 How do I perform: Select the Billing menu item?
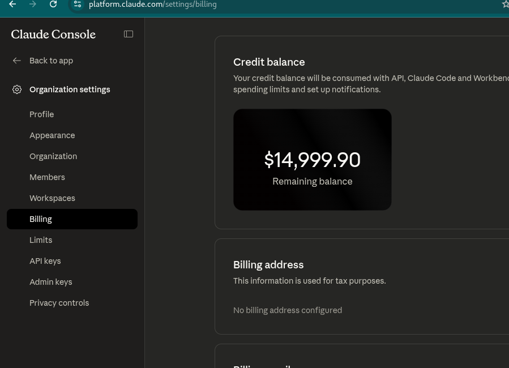pos(72,219)
